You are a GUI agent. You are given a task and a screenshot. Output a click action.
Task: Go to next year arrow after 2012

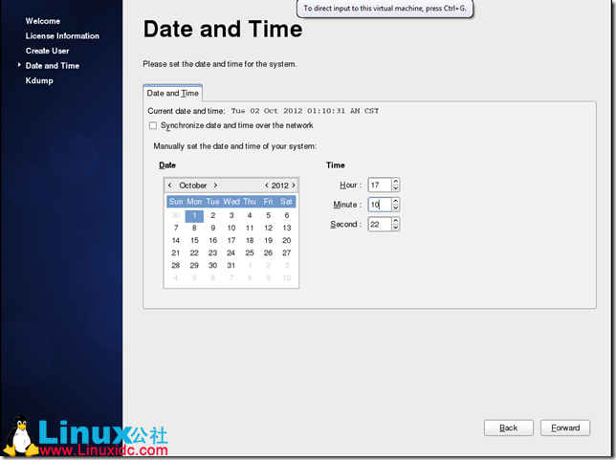[x=294, y=186]
